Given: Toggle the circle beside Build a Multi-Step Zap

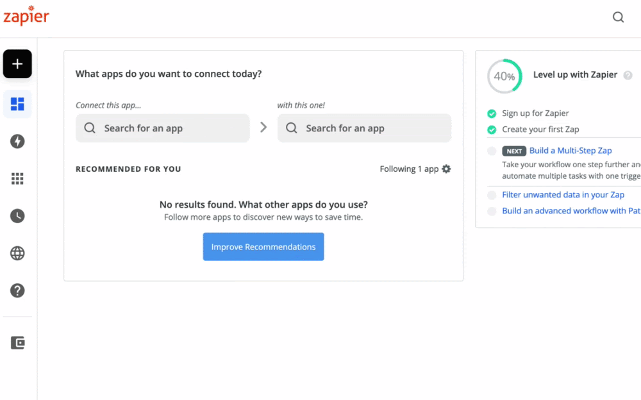Looking at the screenshot, I should click(x=492, y=151).
